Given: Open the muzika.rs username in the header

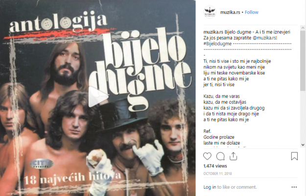Looking at the screenshot, I should click(x=230, y=12).
